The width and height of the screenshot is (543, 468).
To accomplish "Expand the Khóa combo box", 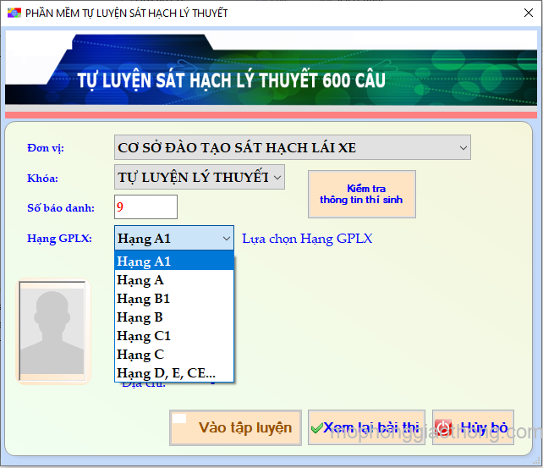I will (x=277, y=178).
